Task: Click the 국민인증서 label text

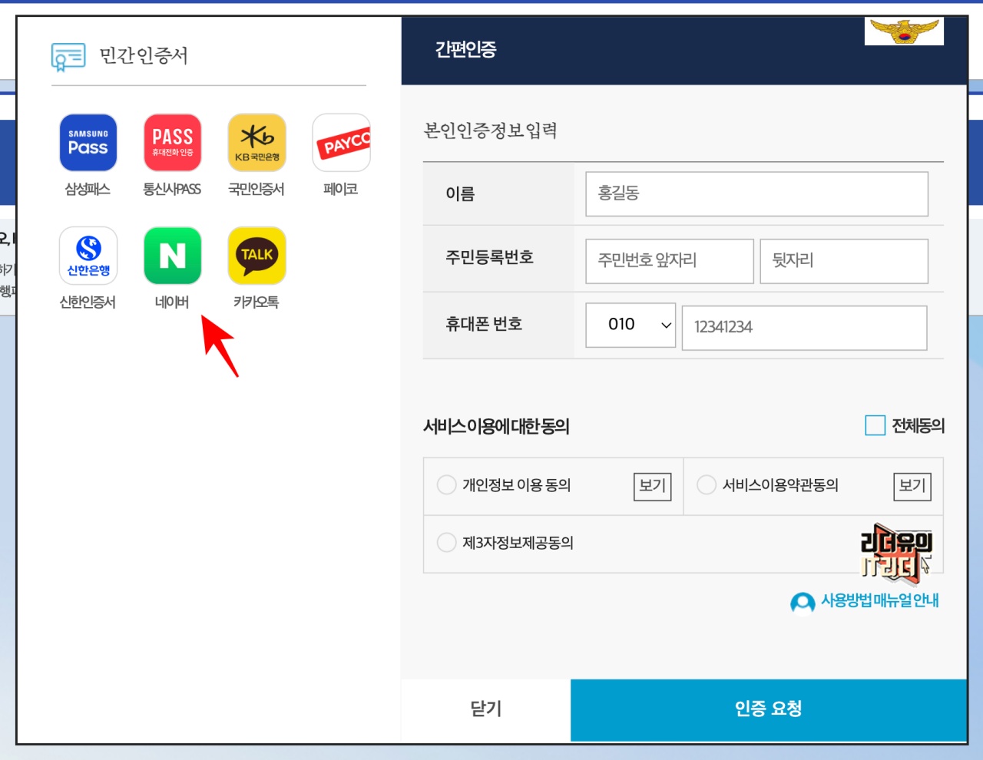Action: [257, 189]
